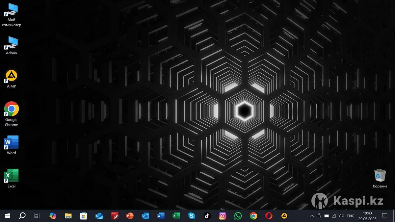Open File Explorer from the taskbar
Screen dimensions: 395x222
coord(68,216)
